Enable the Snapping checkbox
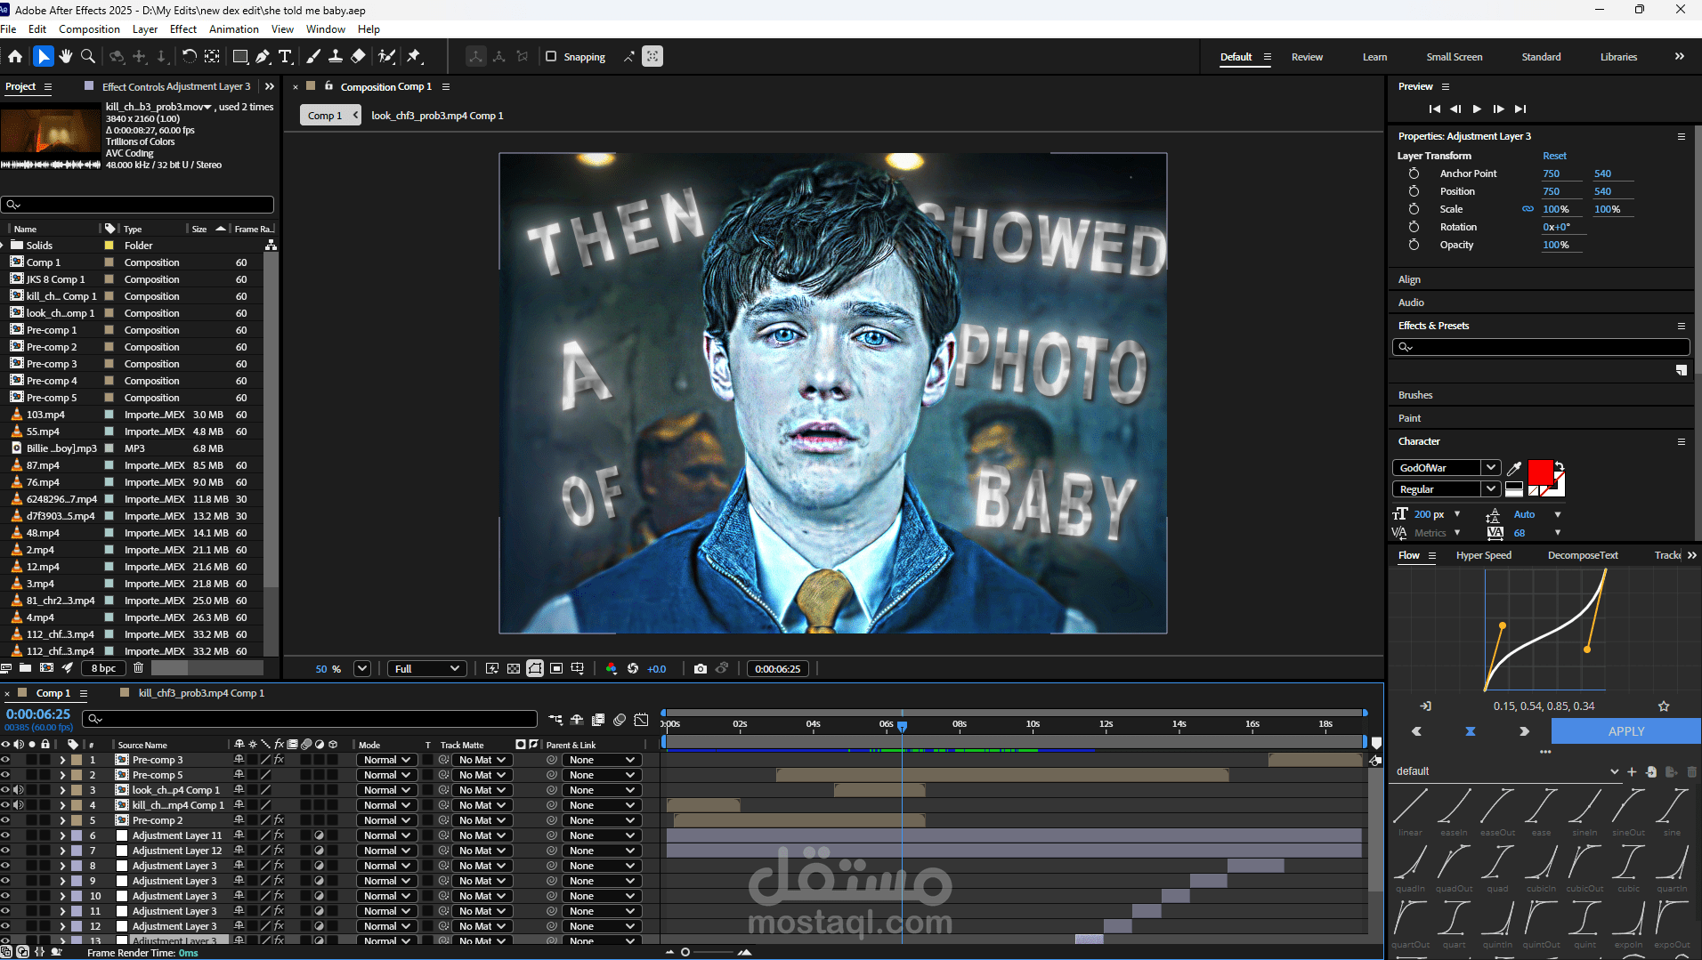 pos(551,56)
